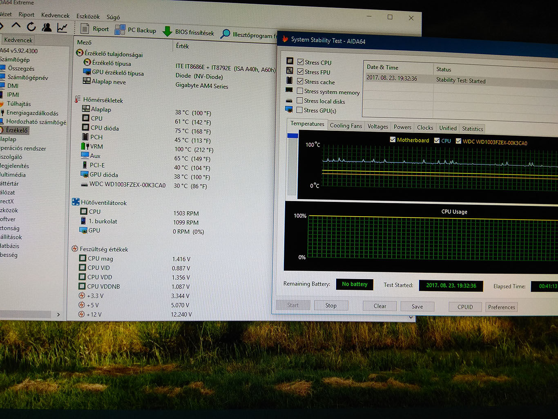Click the Save button
The image size is (558, 419).
point(417,307)
